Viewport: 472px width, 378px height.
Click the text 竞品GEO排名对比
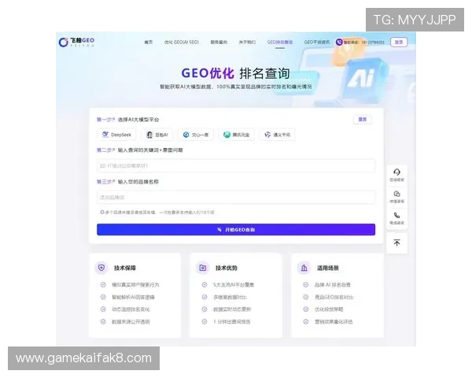click(x=334, y=297)
